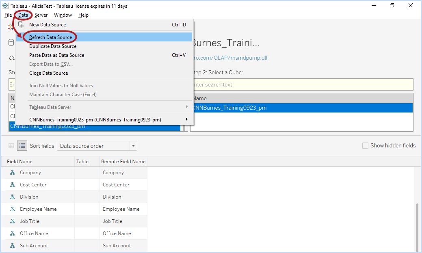Click Office Name remote field name cell

pyautogui.click(x=123, y=234)
